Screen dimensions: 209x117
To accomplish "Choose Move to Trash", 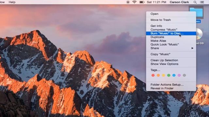I will tap(171, 20).
